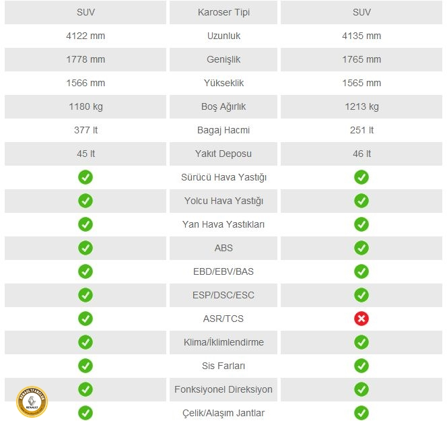Viewport: 447px width, 425px height.
Task: Select the Yakıt Deposu label cell
Action: coord(224,154)
